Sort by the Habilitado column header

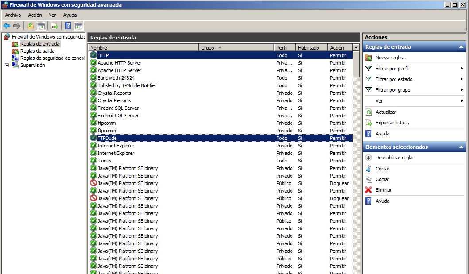(x=311, y=47)
